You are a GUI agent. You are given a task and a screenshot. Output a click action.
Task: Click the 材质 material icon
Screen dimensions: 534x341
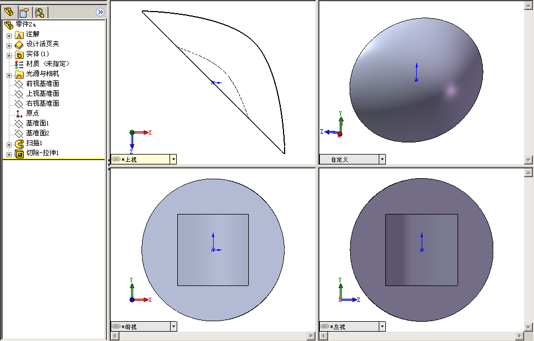point(19,64)
